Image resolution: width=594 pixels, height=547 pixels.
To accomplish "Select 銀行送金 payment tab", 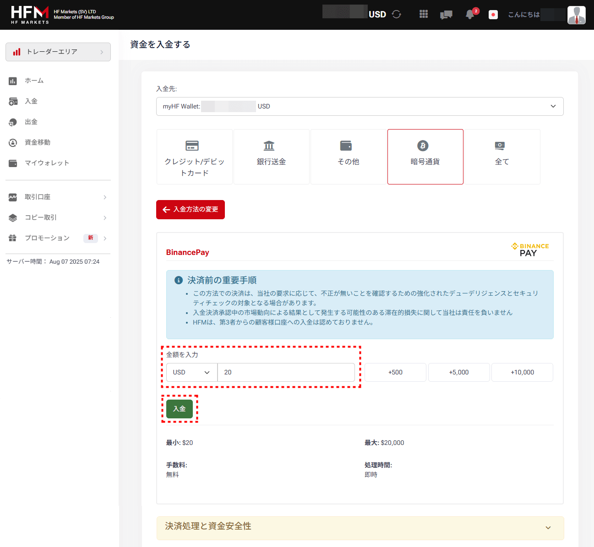I will point(272,157).
